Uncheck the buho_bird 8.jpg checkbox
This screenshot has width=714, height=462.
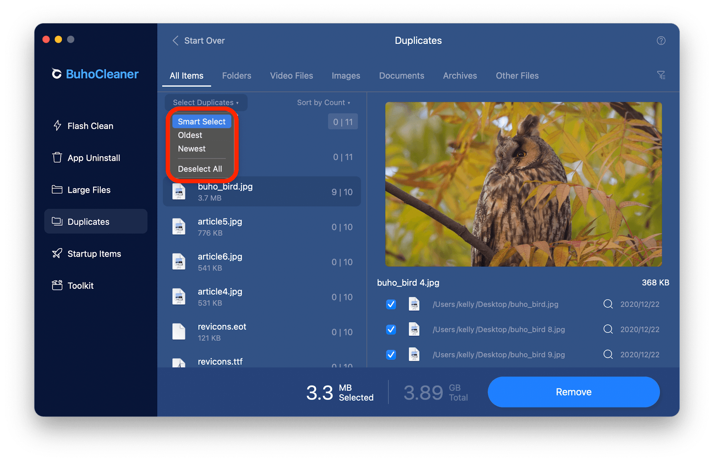pos(391,330)
